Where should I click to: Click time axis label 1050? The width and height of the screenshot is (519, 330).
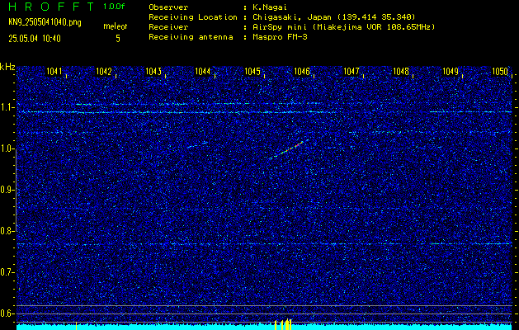tap(500, 72)
